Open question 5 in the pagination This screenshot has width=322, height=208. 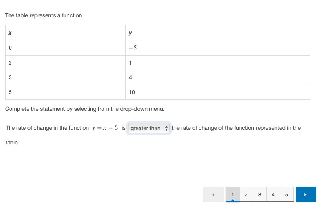pos(287,195)
